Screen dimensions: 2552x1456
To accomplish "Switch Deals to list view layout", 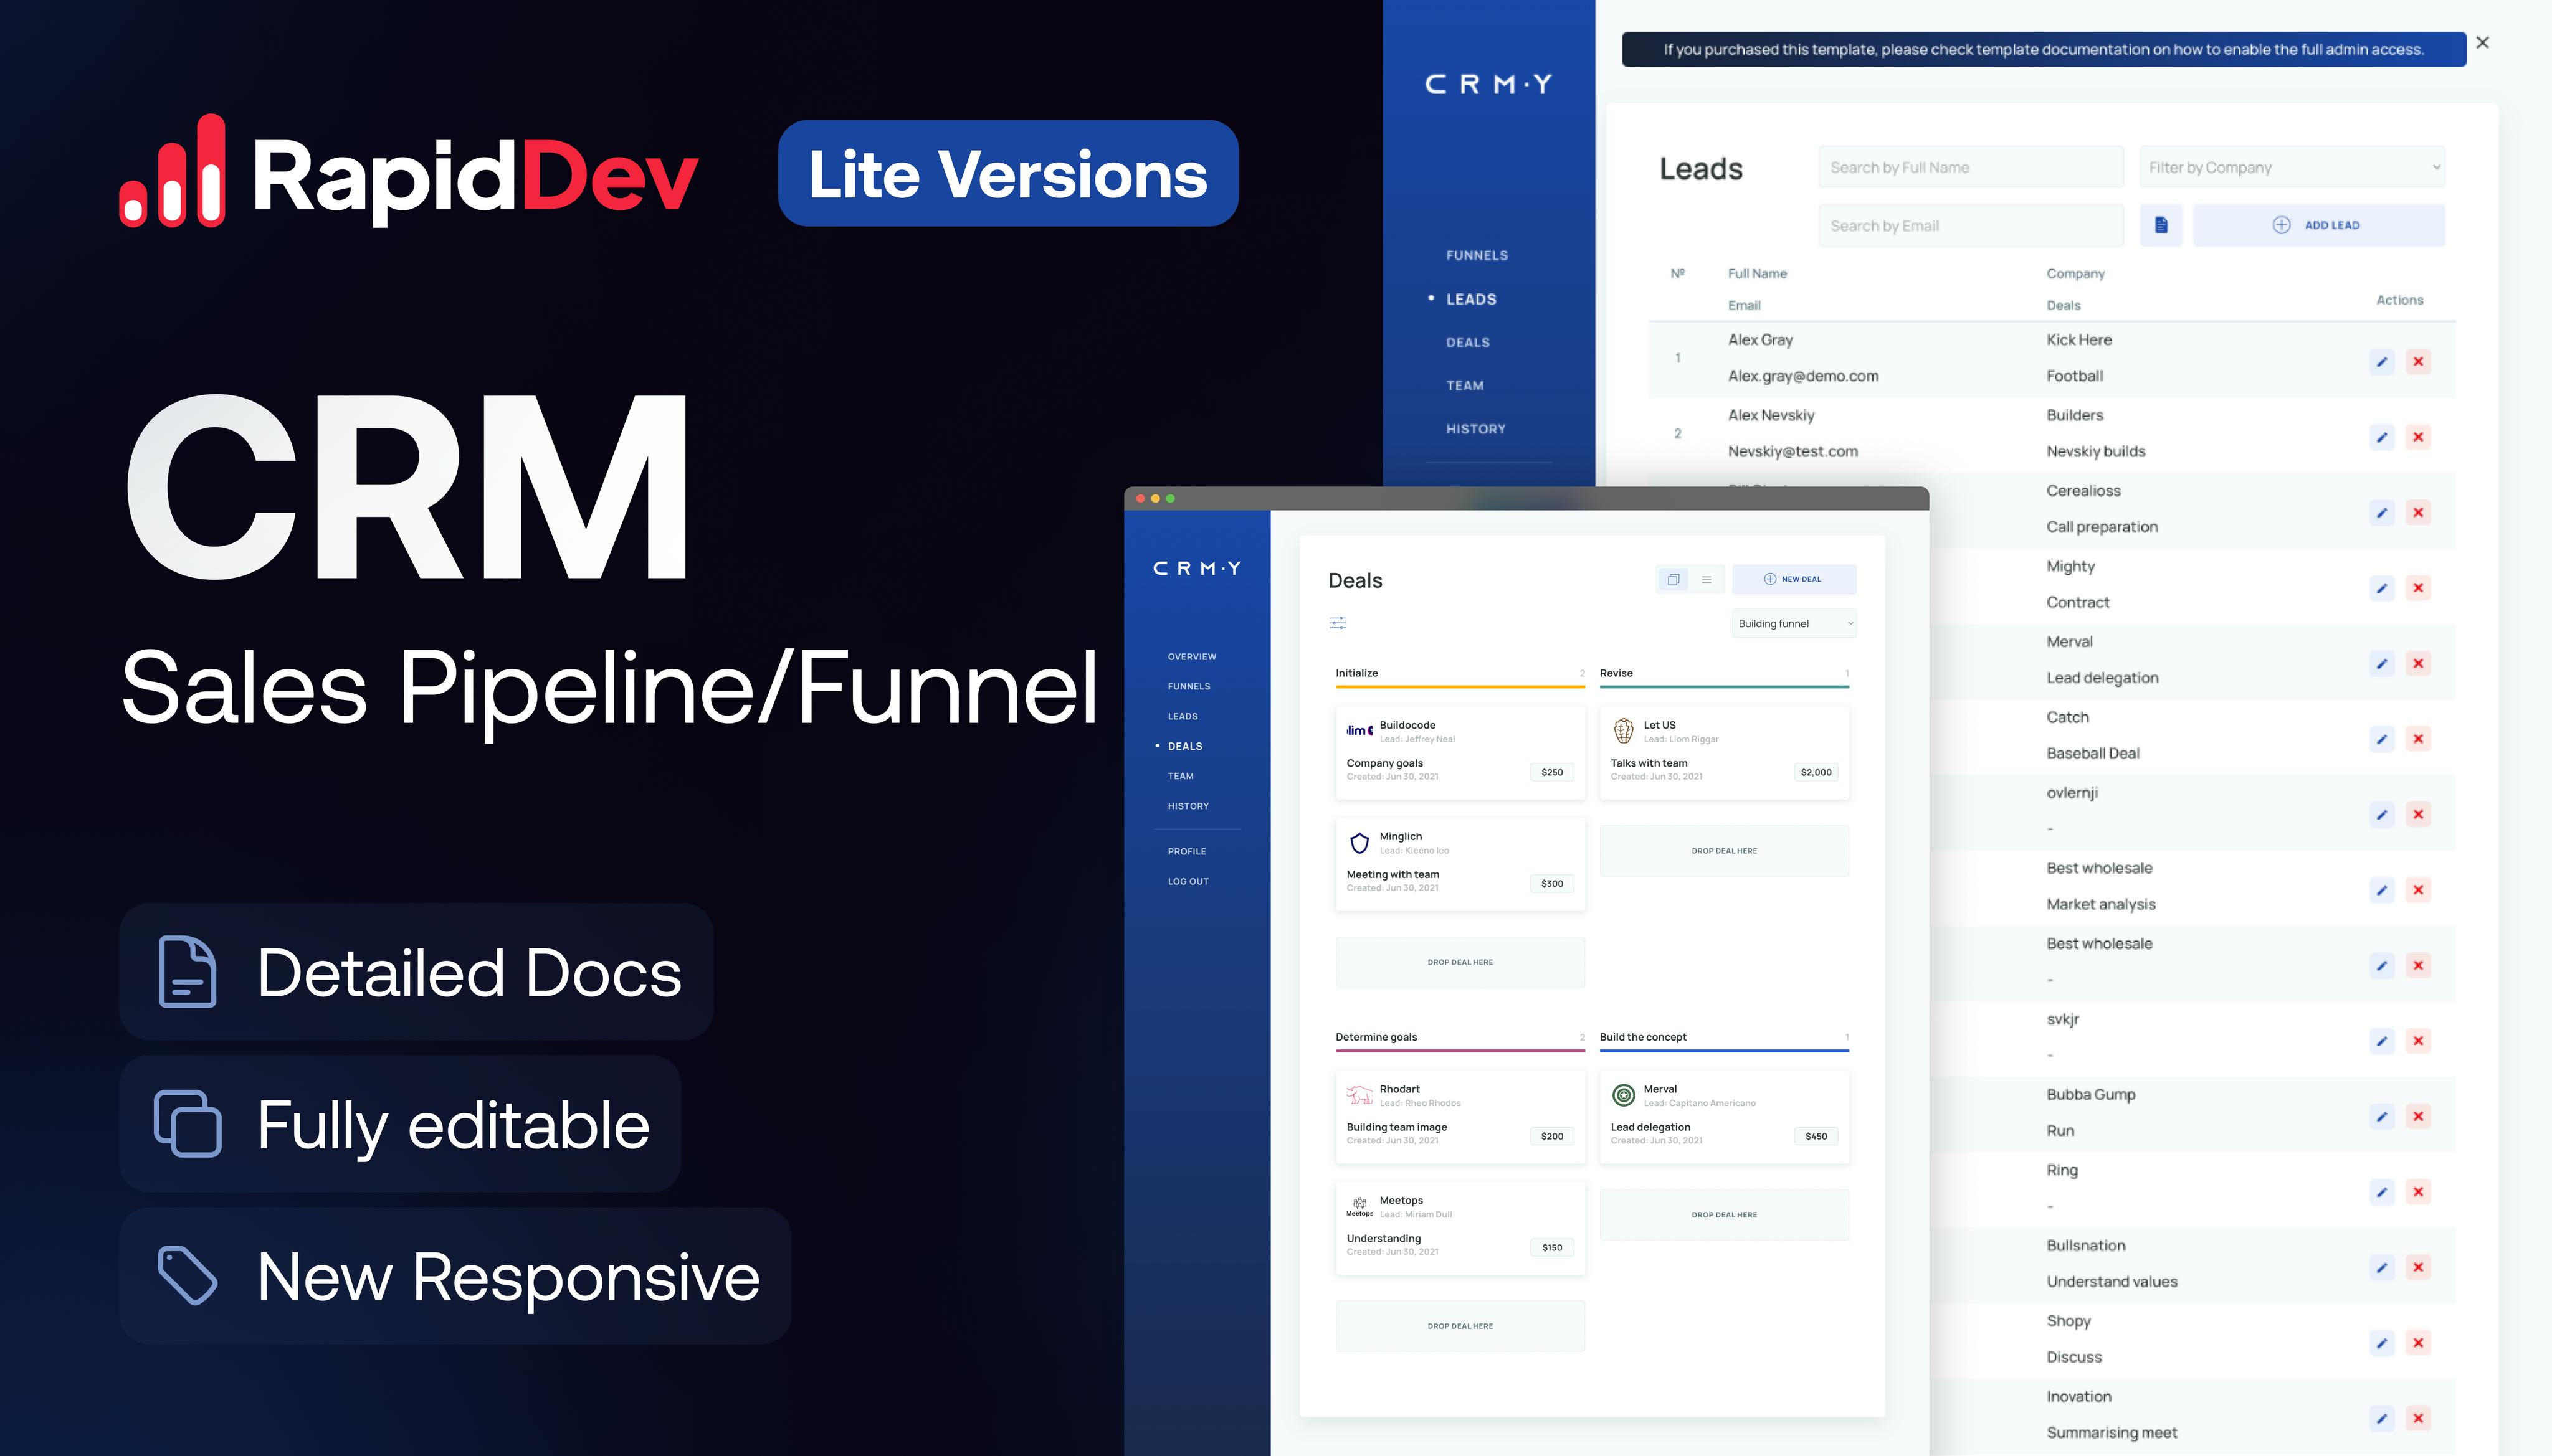I will click(x=1706, y=579).
